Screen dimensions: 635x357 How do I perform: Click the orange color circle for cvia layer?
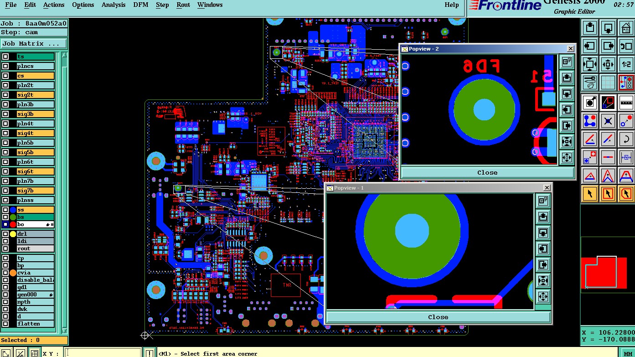(13, 273)
